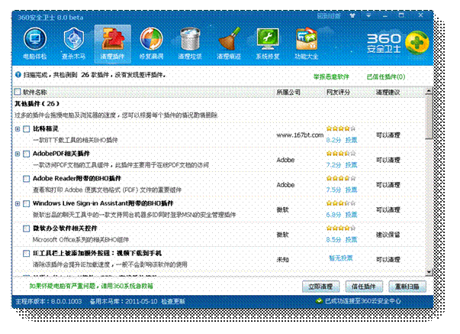Screen dimensions: 460x334
Task: Select the 比特精灵 plugin name
Action: click(46, 128)
